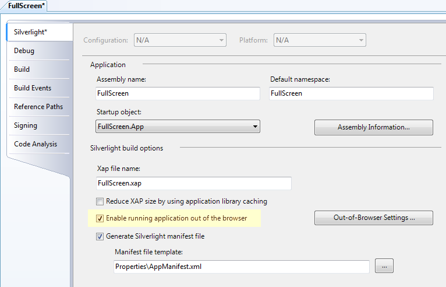This screenshot has width=446, height=287.
Task: Open the Platform dropdown
Action: 320,40
